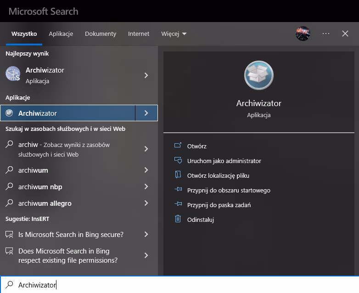359x293 pixels.
Task: Expand arrow next to best result Archiwizator
Action: (146, 75)
